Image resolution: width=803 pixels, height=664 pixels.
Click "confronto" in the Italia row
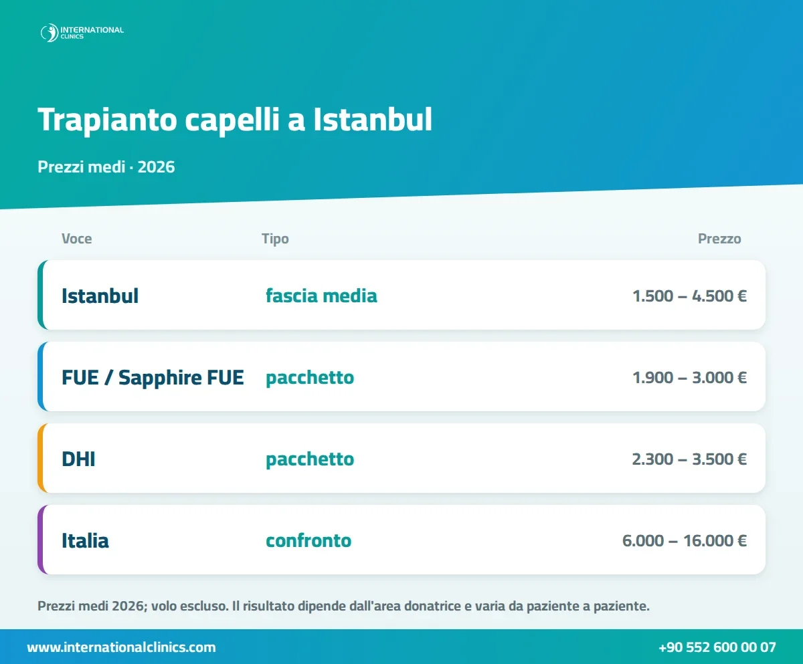308,540
